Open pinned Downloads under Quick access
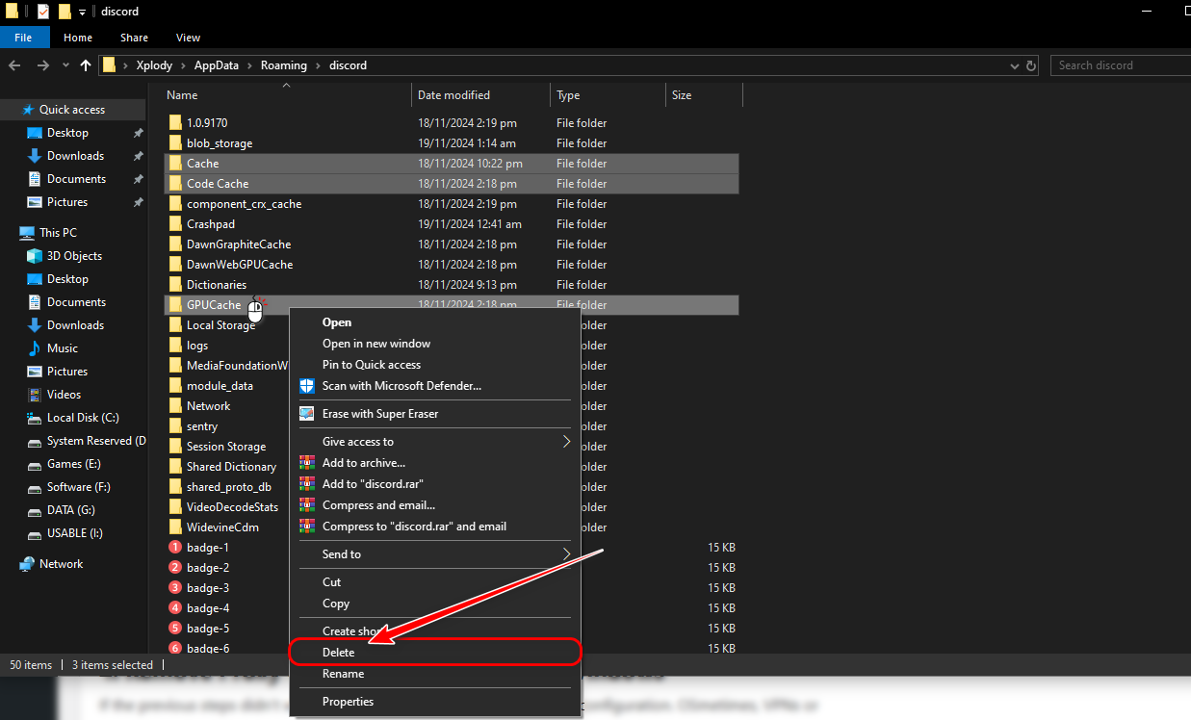Image resolution: width=1191 pixels, height=720 pixels. (75, 156)
